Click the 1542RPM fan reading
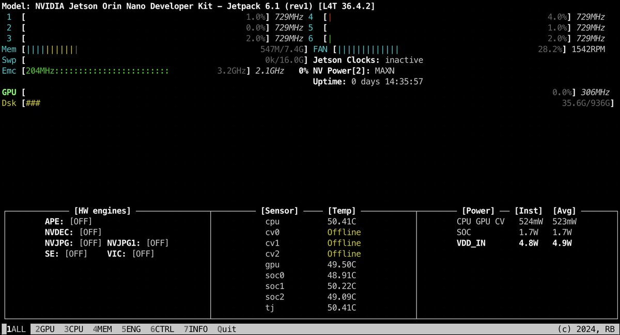620x335 pixels. (x=588, y=50)
